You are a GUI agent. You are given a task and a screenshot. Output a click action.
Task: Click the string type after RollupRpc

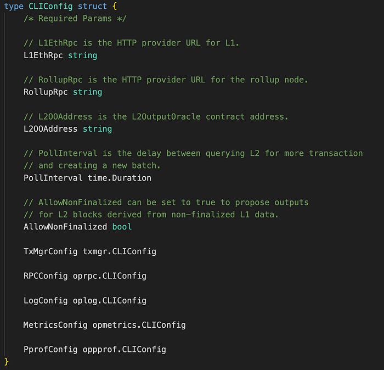point(87,92)
